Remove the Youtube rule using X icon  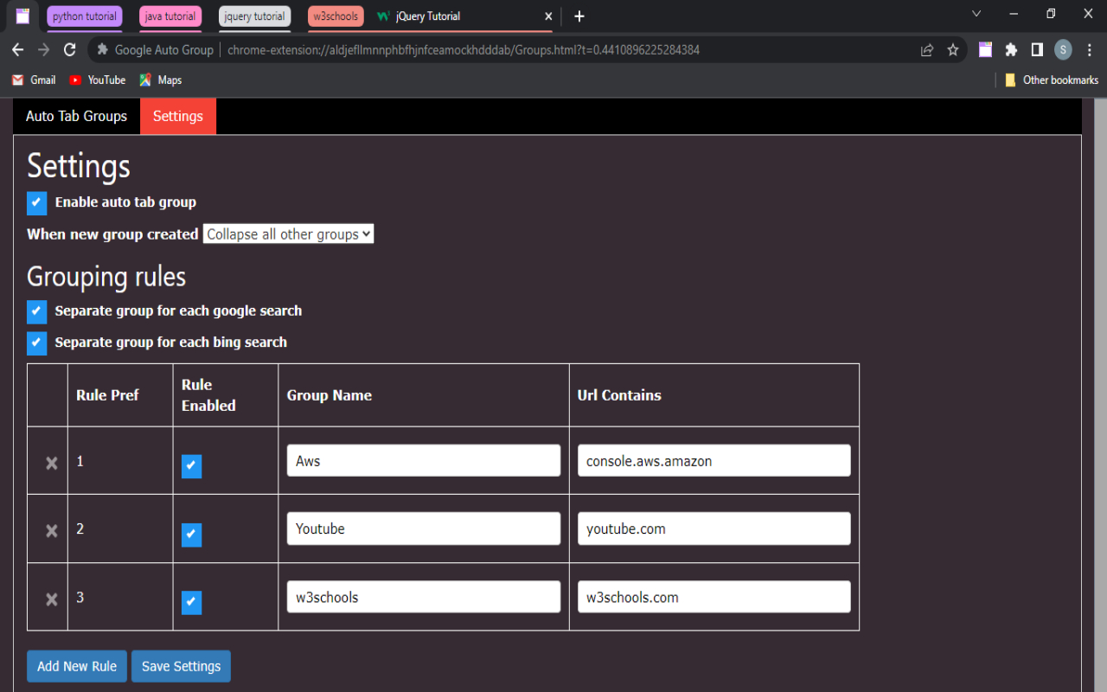click(x=51, y=530)
